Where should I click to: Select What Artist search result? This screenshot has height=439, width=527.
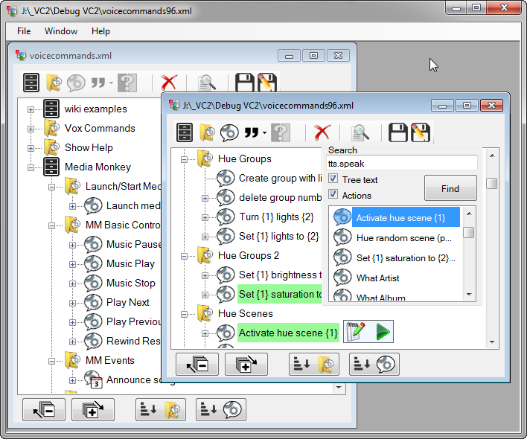tap(377, 278)
